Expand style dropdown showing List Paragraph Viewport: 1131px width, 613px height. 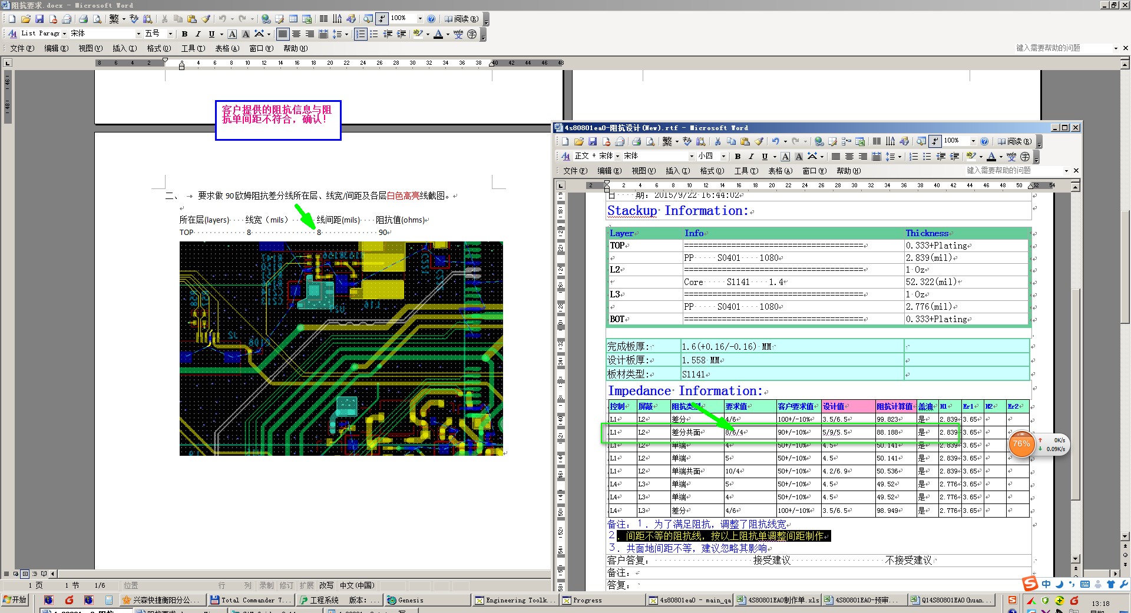pyautogui.click(x=64, y=34)
